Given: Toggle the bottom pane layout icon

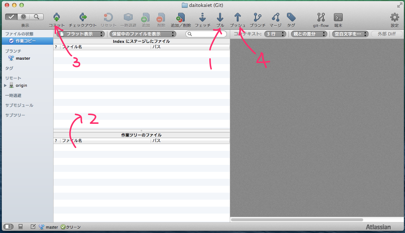Looking at the screenshot, I should point(21,227).
